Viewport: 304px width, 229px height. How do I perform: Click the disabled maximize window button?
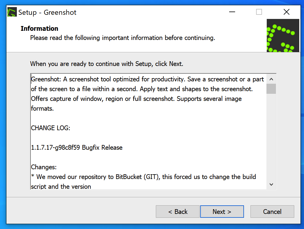(x=259, y=12)
